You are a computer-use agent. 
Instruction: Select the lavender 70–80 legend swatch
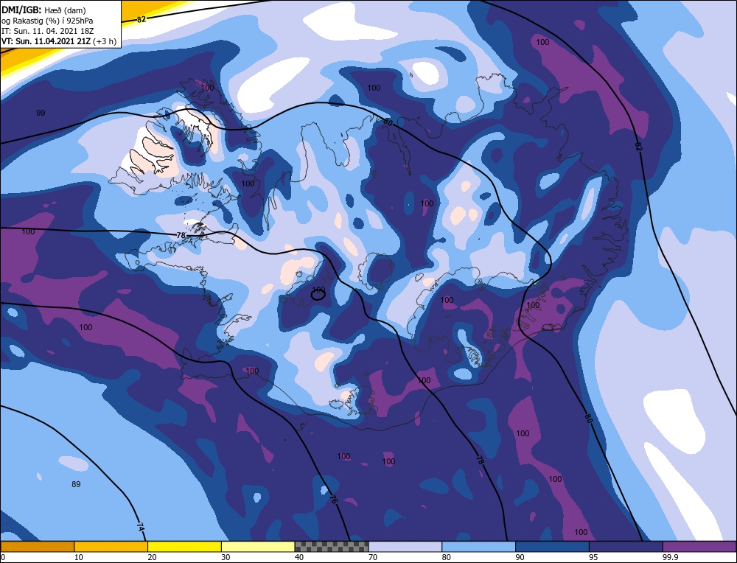[405, 546]
